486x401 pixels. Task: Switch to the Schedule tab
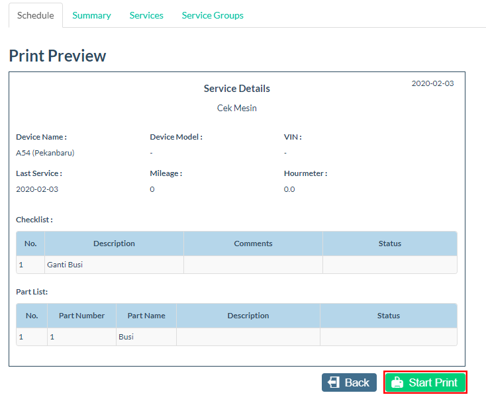click(36, 15)
